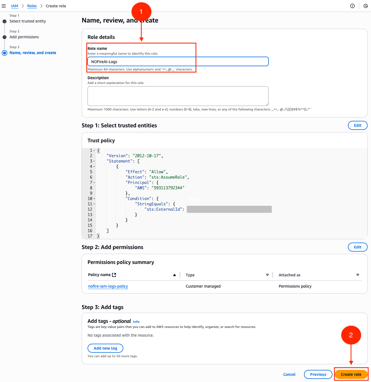Collapse the StringEquals fold at line 11
The height and width of the screenshot is (382, 371).
[94, 204]
